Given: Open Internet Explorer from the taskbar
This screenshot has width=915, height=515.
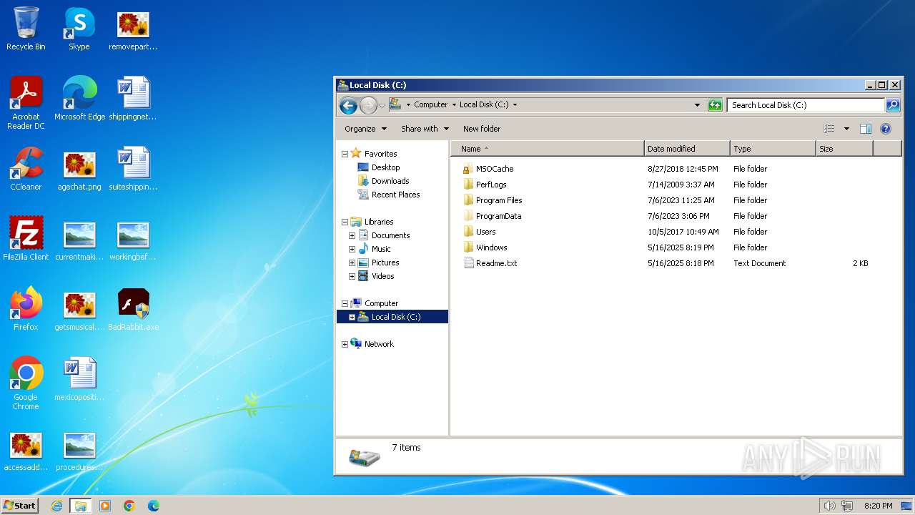Looking at the screenshot, I should [57, 506].
